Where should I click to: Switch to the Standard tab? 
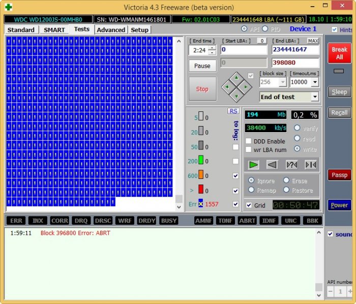21,29
